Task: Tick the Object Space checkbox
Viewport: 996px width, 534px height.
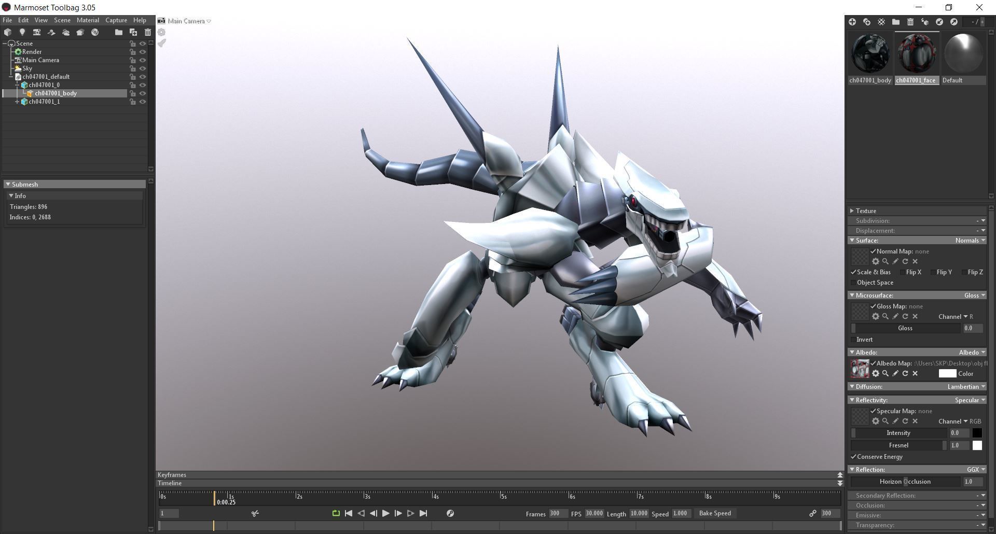Action: 853,283
